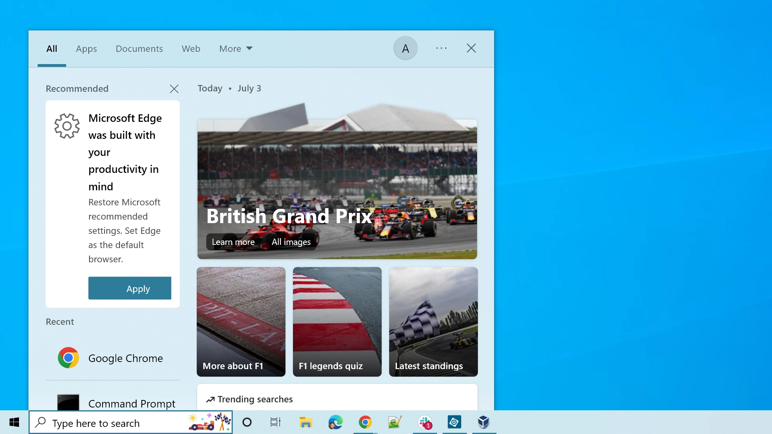Viewport: 772px width, 434px height.
Task: Open Notepad++ from the taskbar
Action: (x=395, y=423)
